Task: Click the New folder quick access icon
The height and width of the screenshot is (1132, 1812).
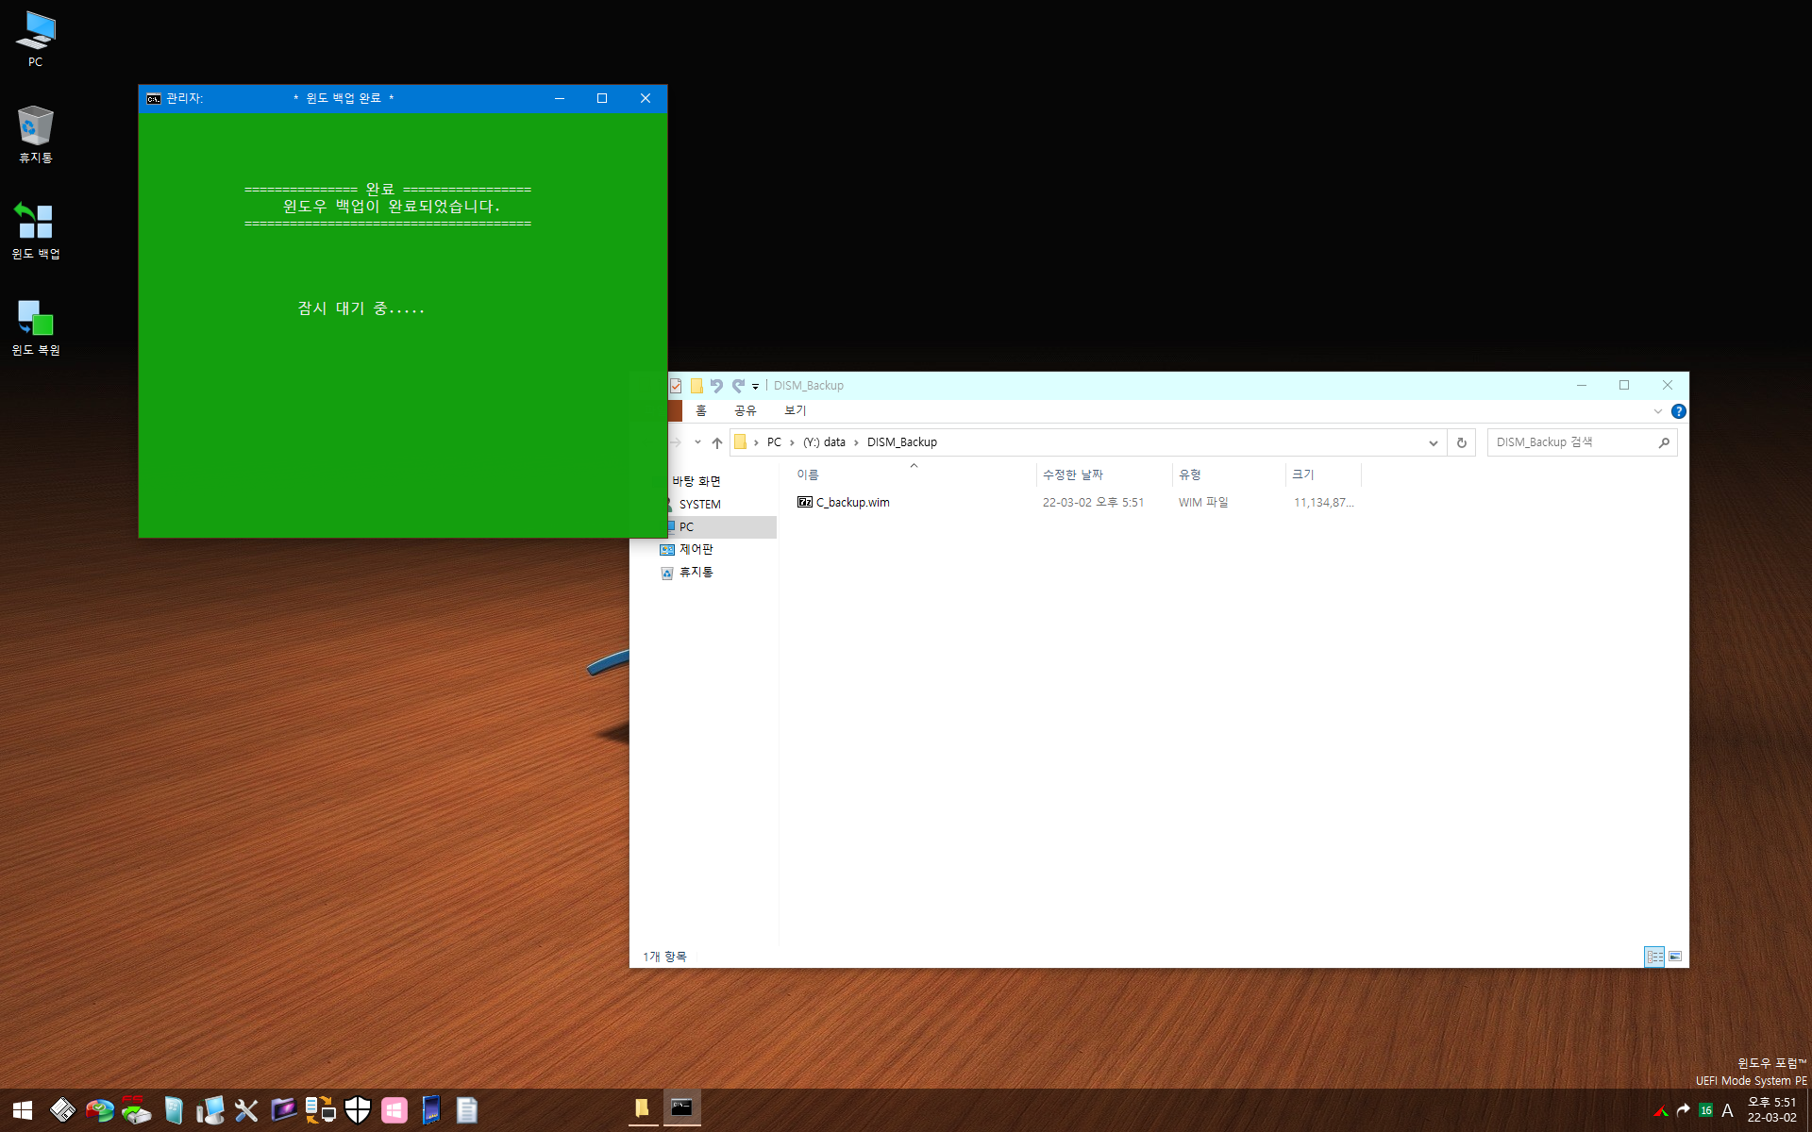Action: tap(696, 386)
